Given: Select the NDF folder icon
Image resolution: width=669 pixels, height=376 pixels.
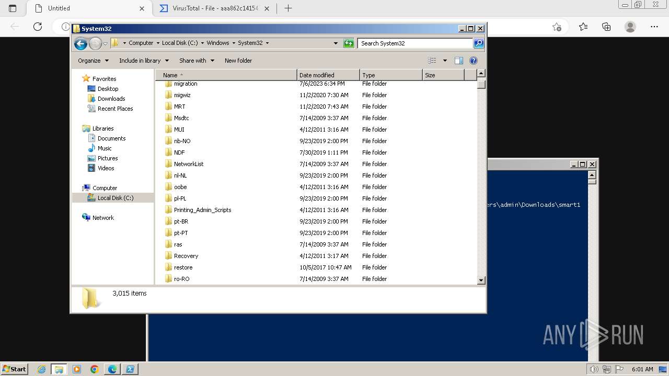Looking at the screenshot, I should coord(168,152).
